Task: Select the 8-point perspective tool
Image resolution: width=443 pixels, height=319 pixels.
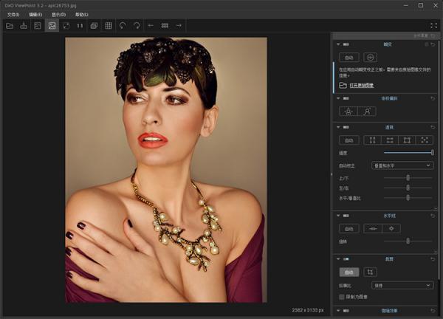Action: (x=425, y=140)
